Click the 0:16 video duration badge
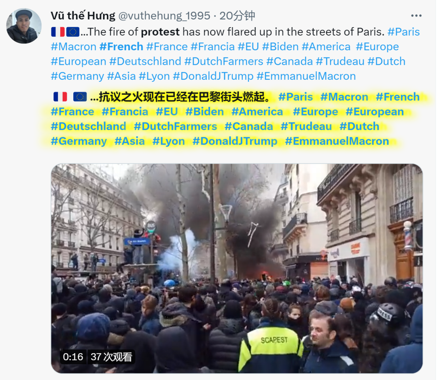 click(x=73, y=357)
